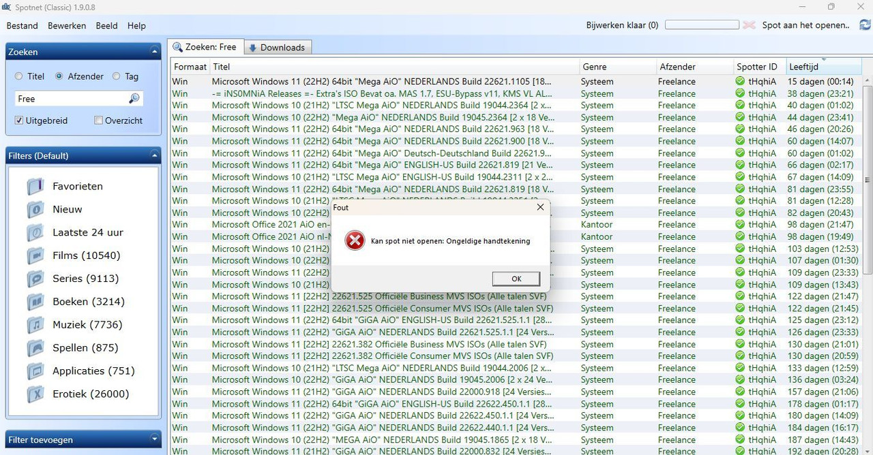Click the Spellen (875) gamepad icon

click(35, 348)
